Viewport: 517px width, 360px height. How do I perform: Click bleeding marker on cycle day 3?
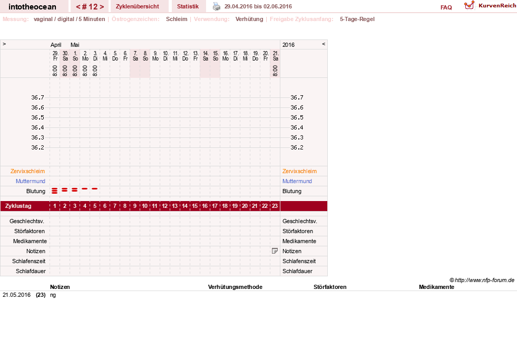[x=74, y=189]
